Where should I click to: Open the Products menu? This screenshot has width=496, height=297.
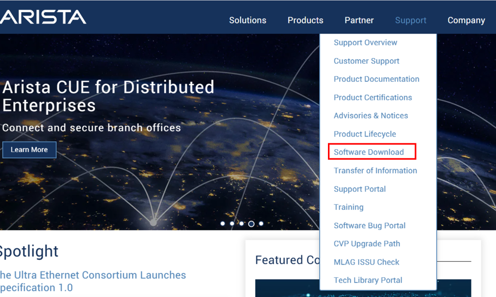click(x=305, y=20)
